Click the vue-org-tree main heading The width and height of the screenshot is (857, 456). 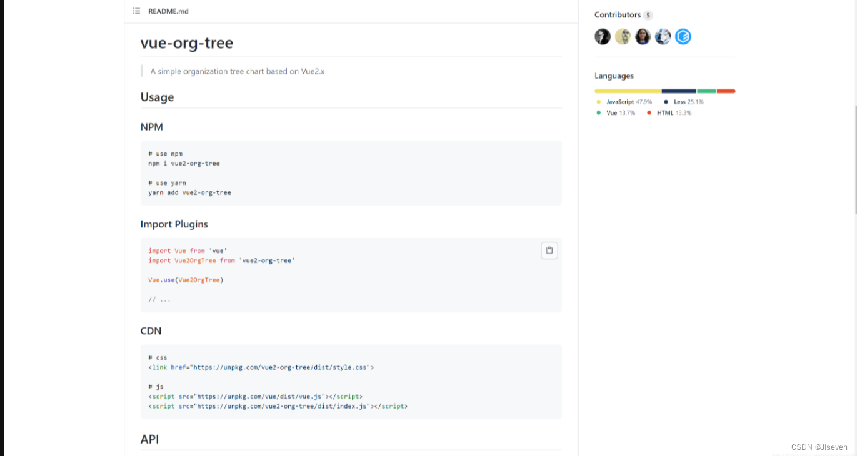186,43
